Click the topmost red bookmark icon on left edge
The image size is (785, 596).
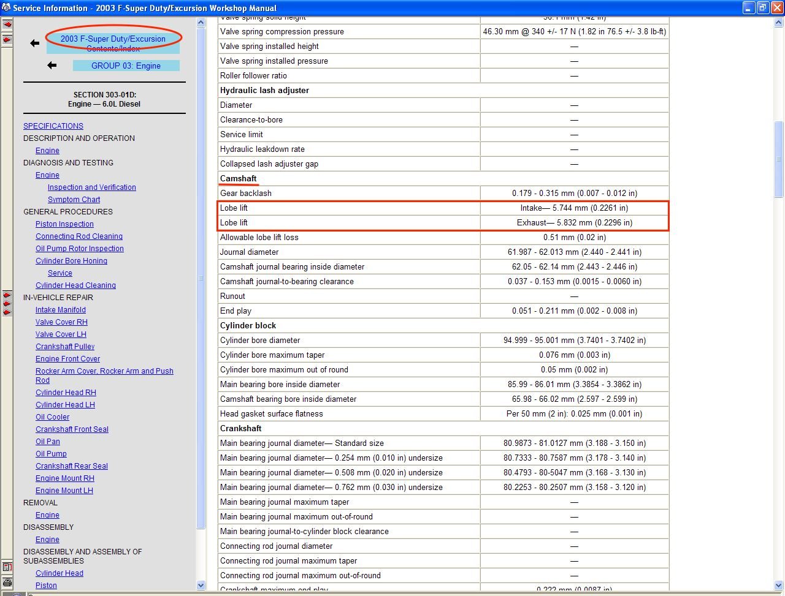(7, 25)
